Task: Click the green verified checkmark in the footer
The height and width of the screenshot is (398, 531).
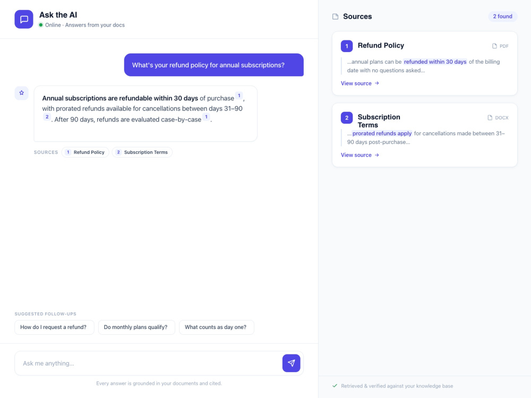Action: click(335, 386)
